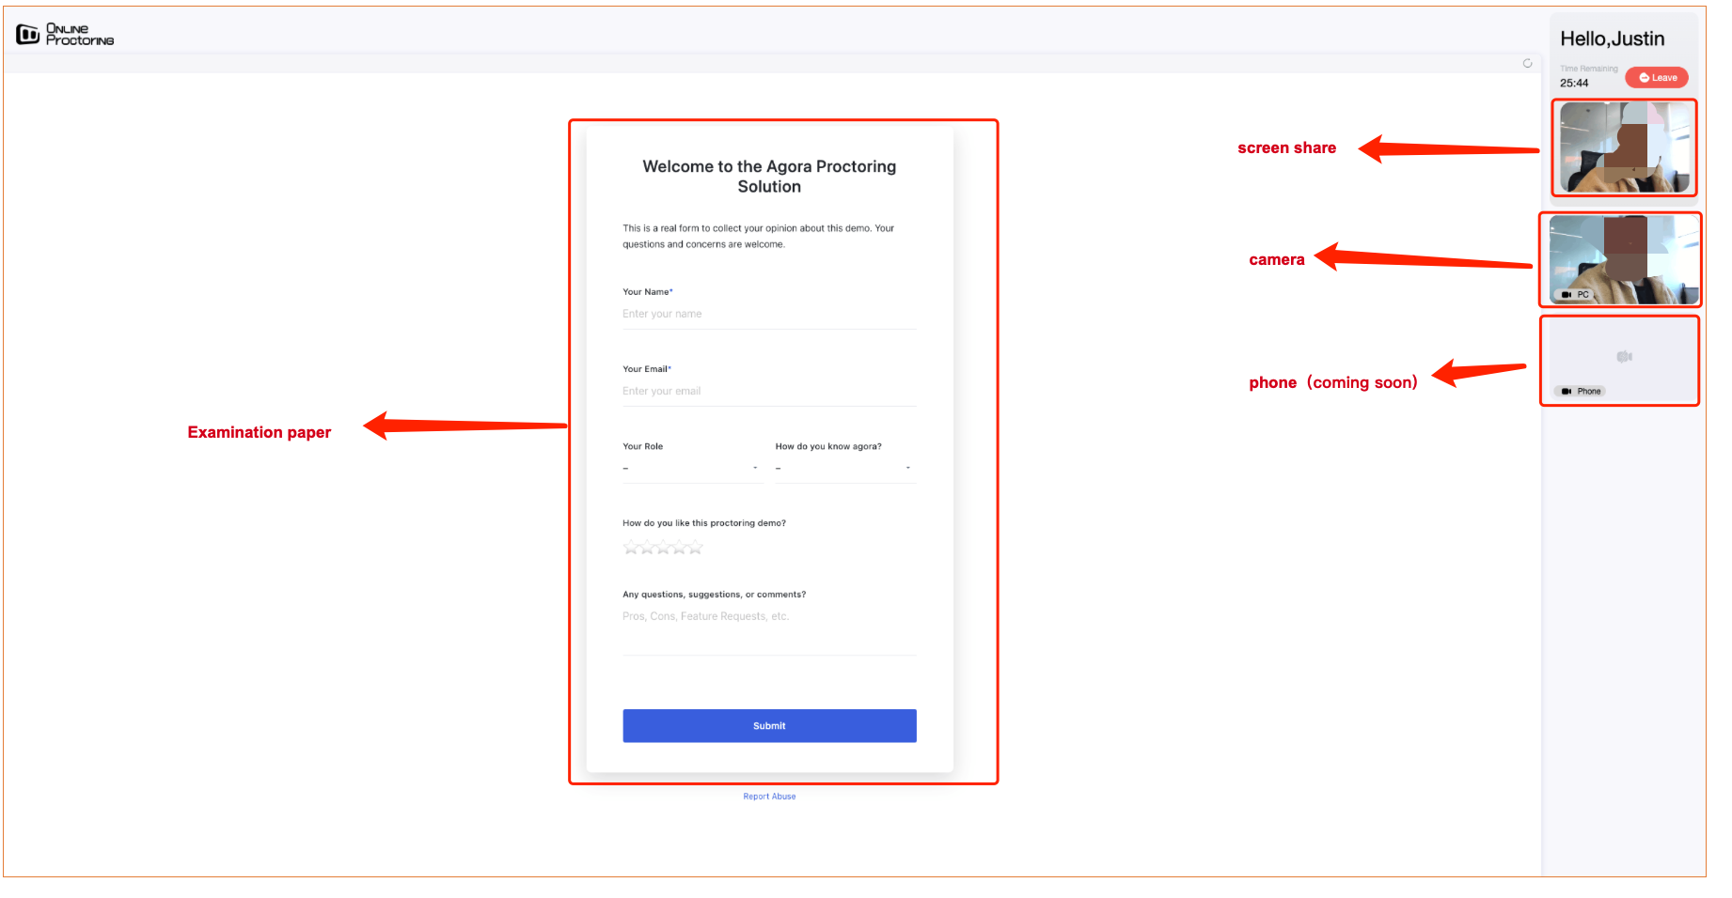
Task: Expand the 'How do you know agora?' dropdown
Action: (x=845, y=468)
